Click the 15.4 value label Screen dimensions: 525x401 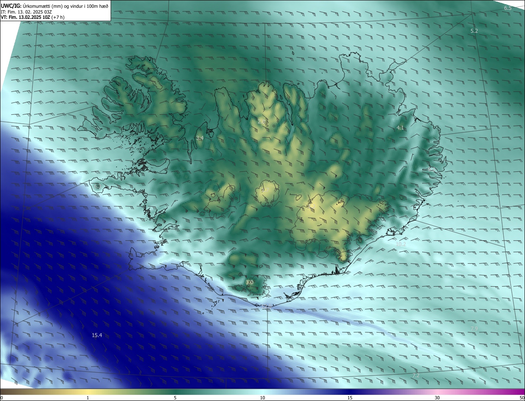(97, 335)
